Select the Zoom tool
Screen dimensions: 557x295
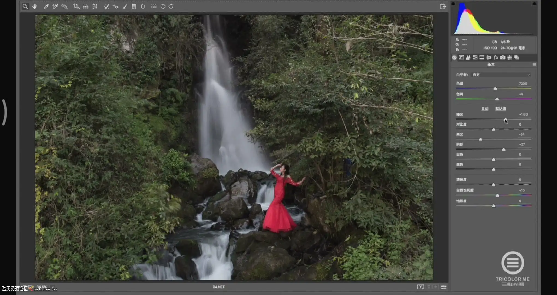[25, 6]
